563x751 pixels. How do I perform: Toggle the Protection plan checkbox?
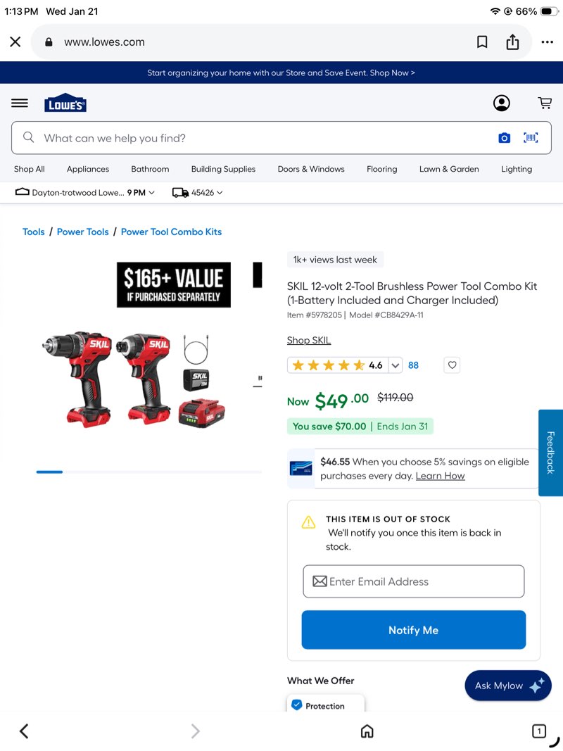(297, 705)
